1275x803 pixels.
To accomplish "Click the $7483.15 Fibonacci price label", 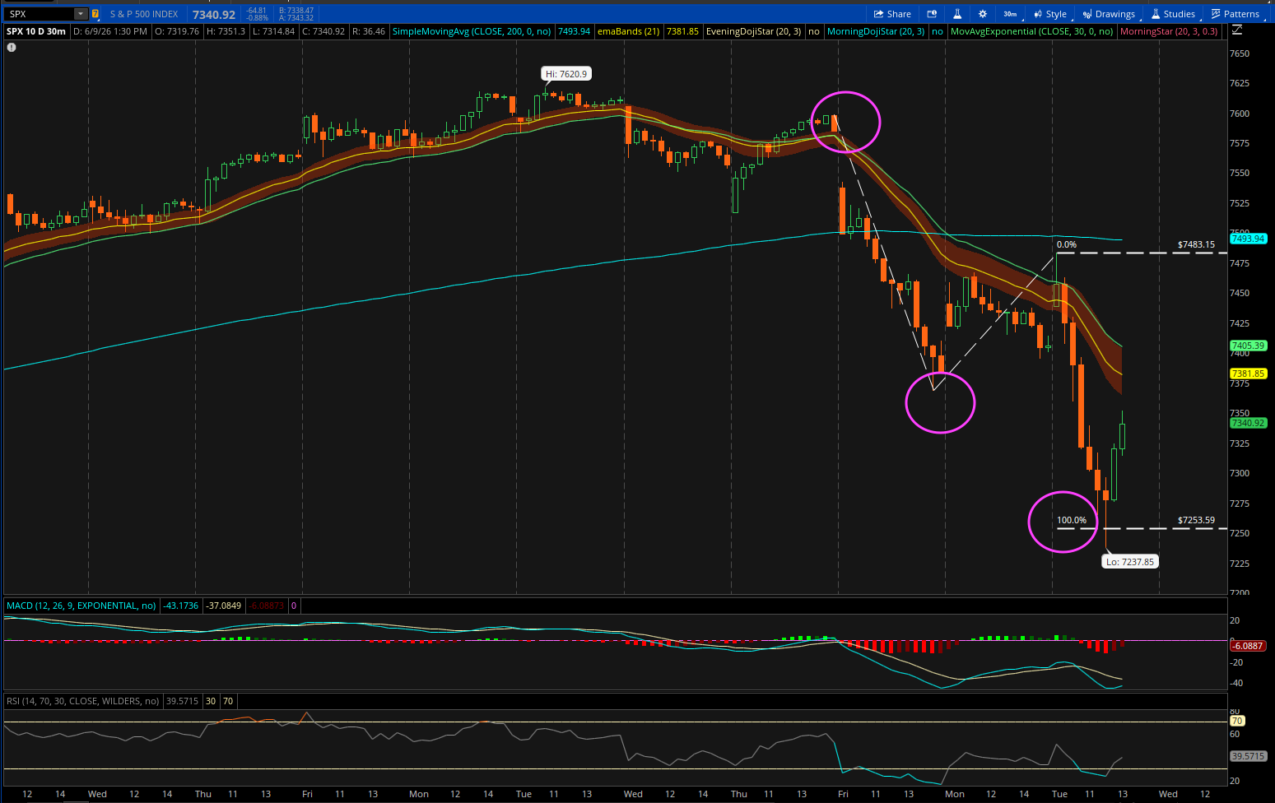I will tap(1196, 244).
